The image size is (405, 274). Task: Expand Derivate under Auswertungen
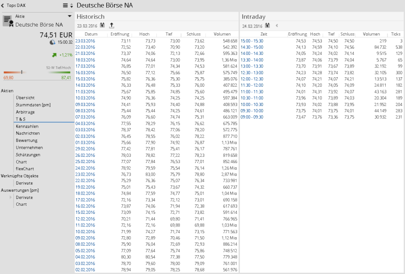click(x=11, y=197)
